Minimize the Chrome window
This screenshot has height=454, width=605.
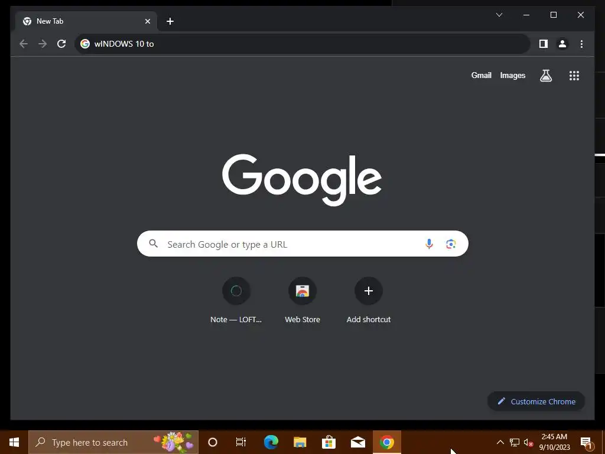pos(526,15)
